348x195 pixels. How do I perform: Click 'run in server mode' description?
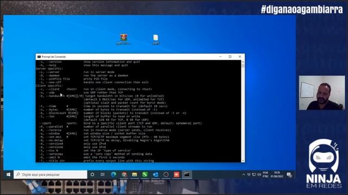pos(99,72)
